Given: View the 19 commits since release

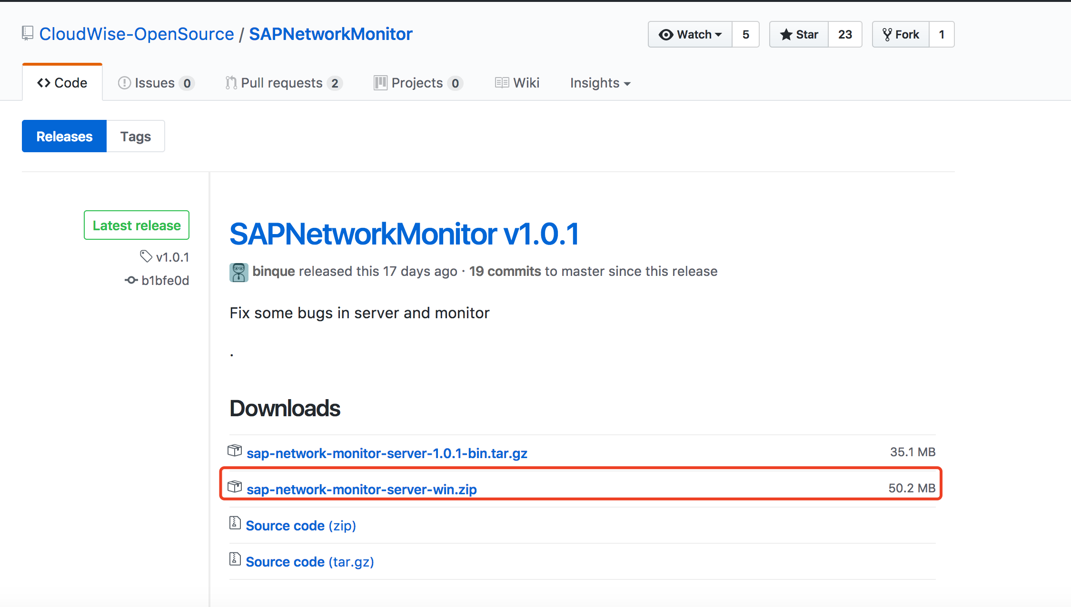Looking at the screenshot, I should tap(505, 271).
